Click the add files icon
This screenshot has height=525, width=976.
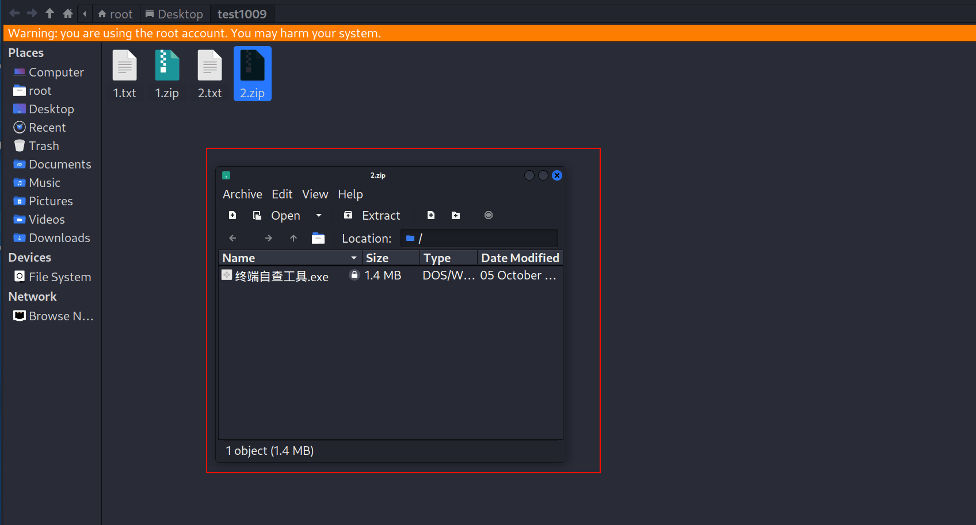431,215
